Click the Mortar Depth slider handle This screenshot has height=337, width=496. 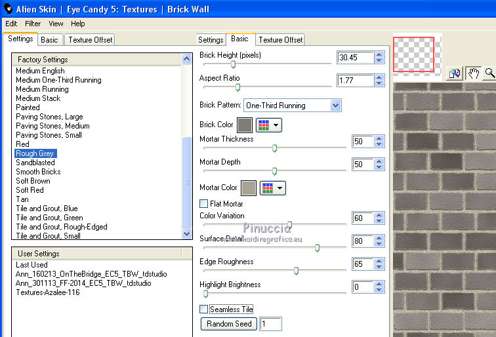coord(274,171)
